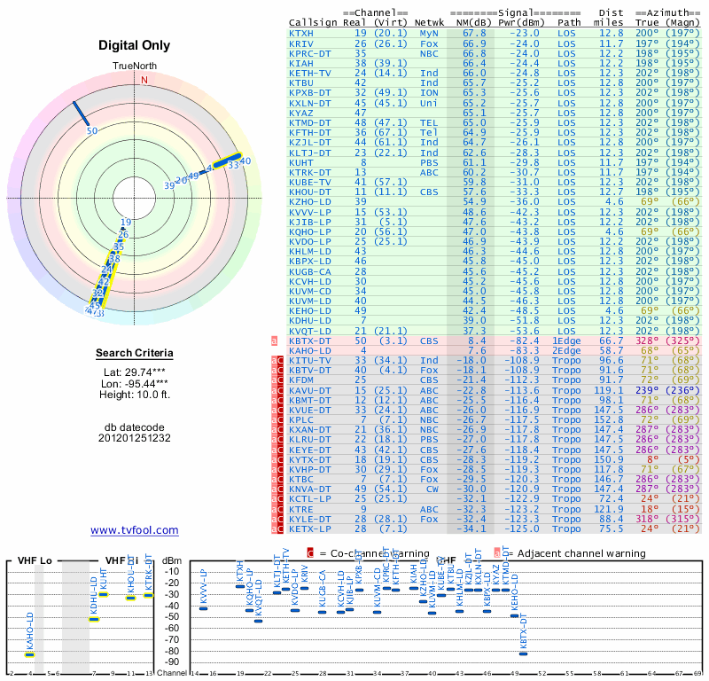Click the warning icon beside KAHO-LD table row

(274, 349)
